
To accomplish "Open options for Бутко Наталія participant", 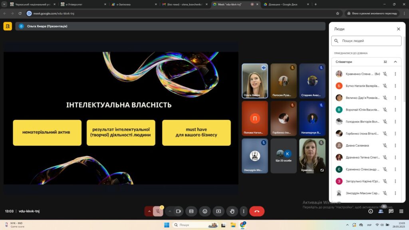I will [x=395, y=86].
